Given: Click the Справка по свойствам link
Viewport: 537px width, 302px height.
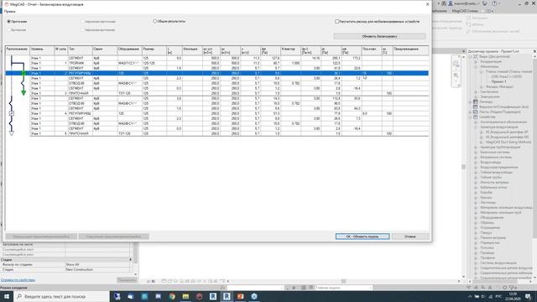Looking at the screenshot, I should 18,279.
